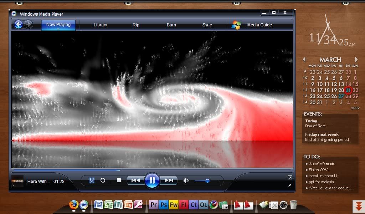Pause the playing song

[152, 180]
